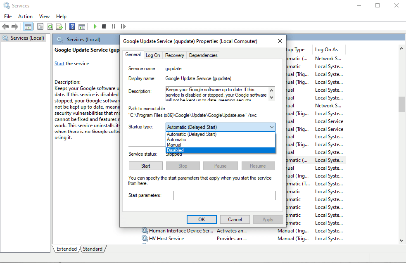
Task: Stop service with the black square icon
Action: coord(104,26)
